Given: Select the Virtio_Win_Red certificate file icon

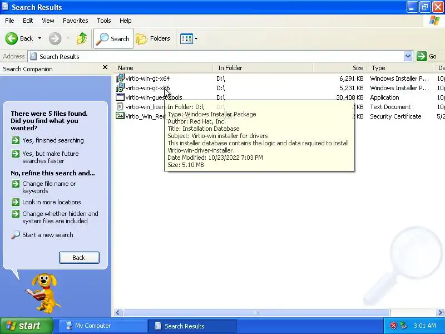Looking at the screenshot, I should (120, 116).
